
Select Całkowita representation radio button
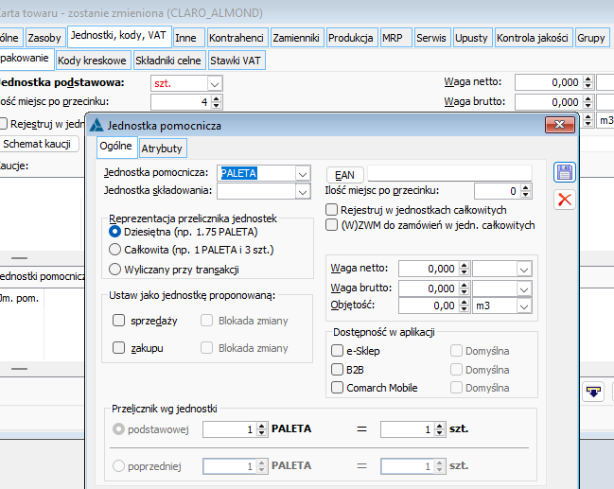click(114, 250)
